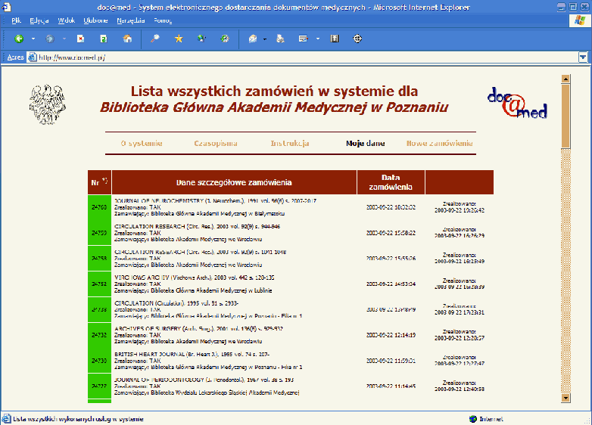Open the Instrukcja navigation link
The image size is (592, 425).
[x=290, y=143]
